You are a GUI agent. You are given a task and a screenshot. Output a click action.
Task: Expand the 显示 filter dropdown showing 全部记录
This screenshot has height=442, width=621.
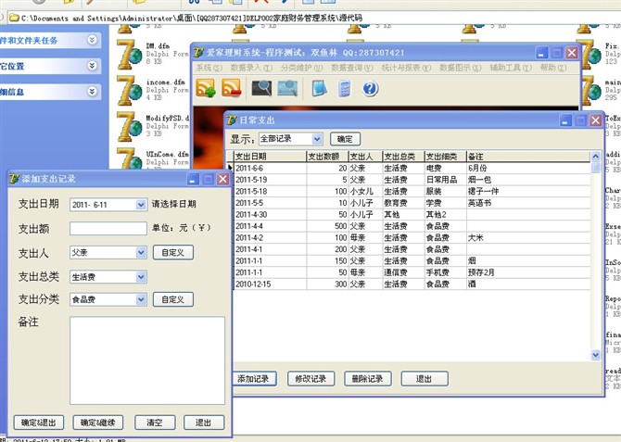click(x=317, y=139)
